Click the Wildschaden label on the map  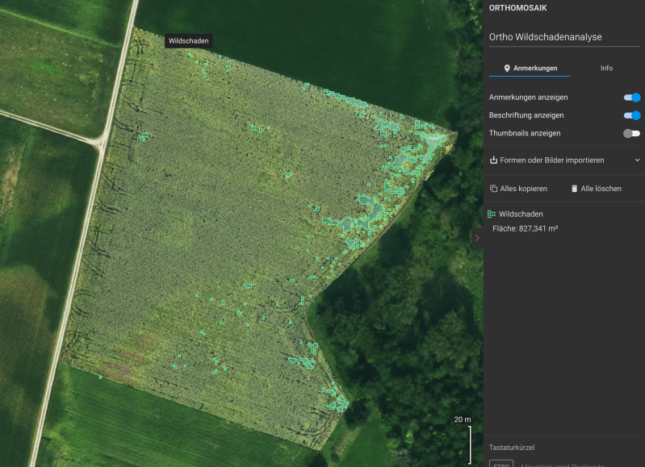tap(189, 41)
